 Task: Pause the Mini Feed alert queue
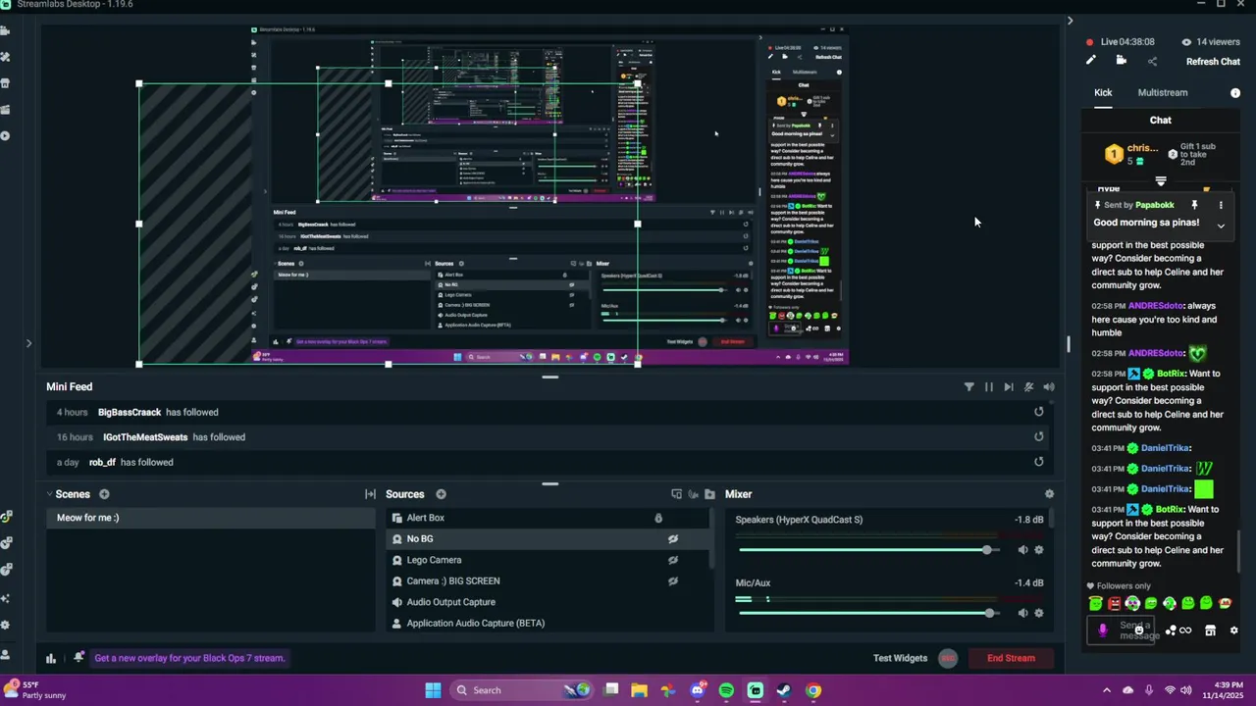tap(989, 387)
